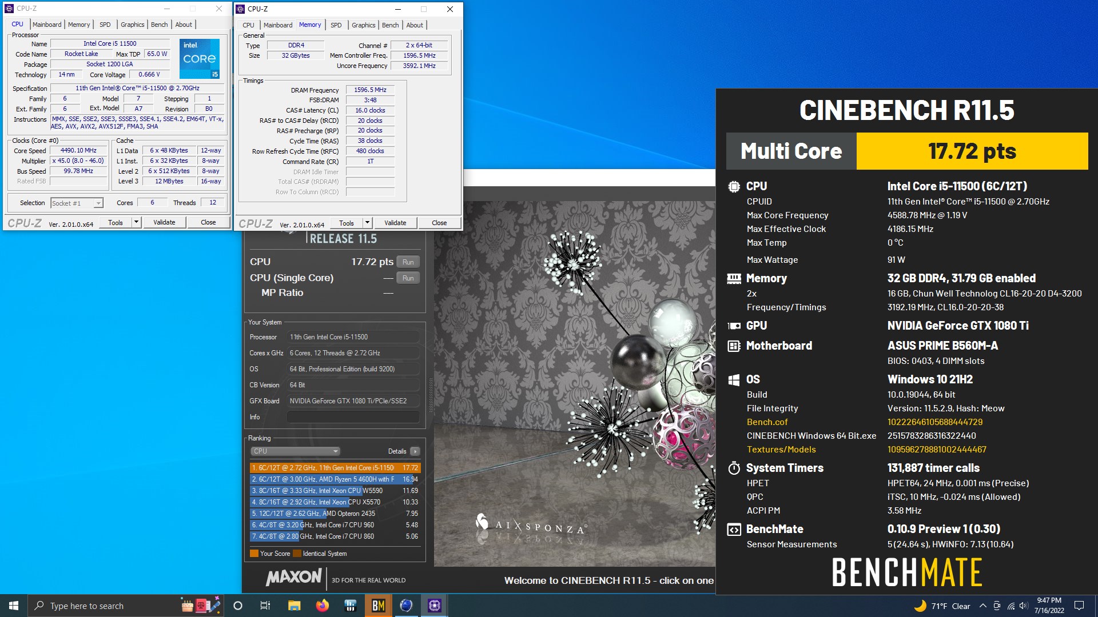Open Firefox from the taskbar

coord(323,606)
